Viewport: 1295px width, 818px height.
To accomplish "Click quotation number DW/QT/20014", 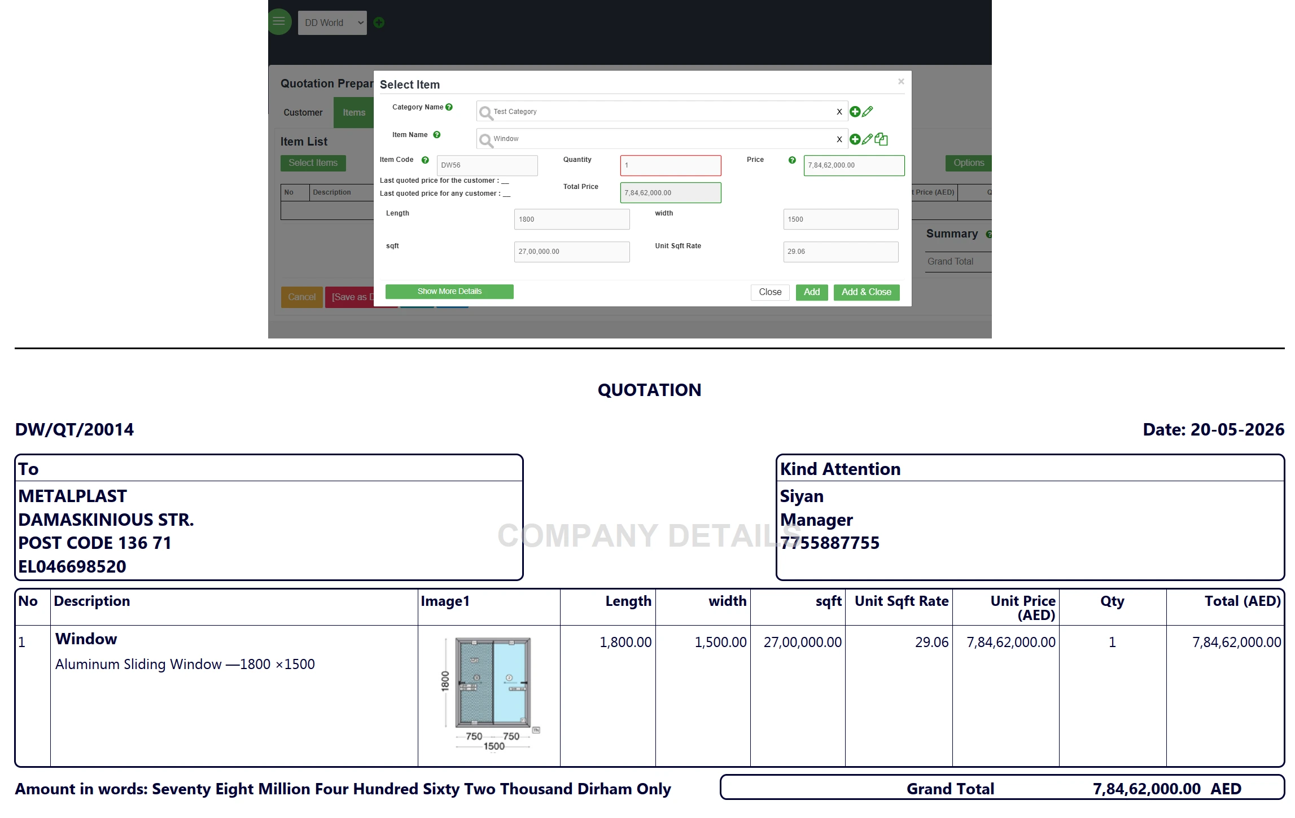I will point(75,430).
